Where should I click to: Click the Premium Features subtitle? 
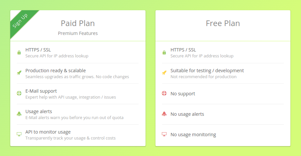78,33
